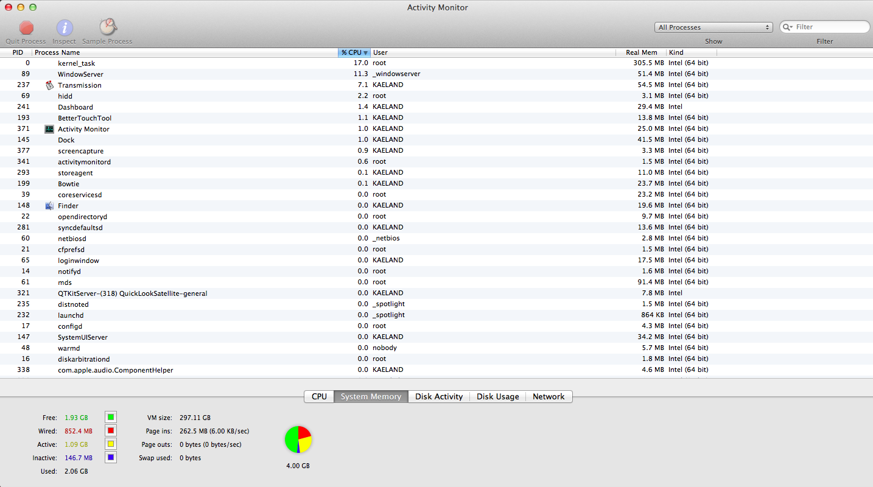Click the blue Inactive memory color swatch
Screen dimensions: 873x487
coord(111,458)
